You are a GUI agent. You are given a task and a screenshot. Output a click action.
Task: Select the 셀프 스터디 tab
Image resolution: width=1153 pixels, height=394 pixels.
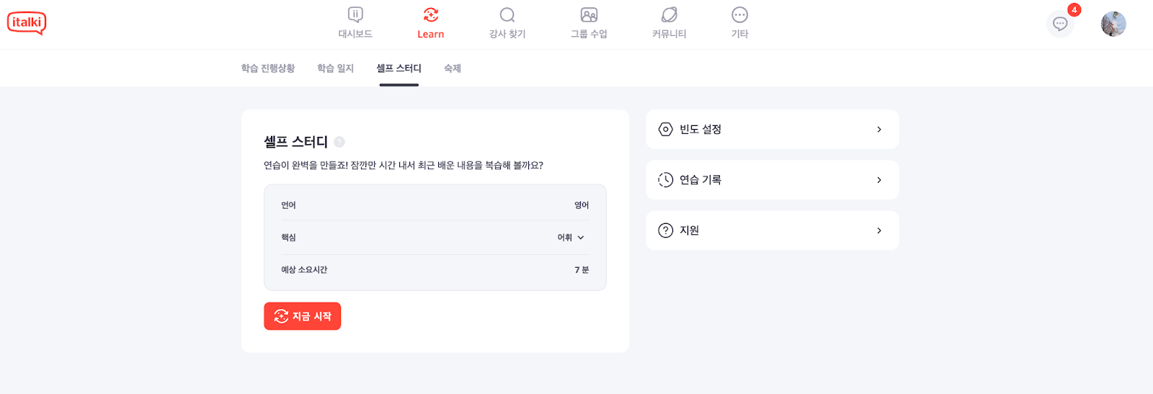tap(399, 68)
